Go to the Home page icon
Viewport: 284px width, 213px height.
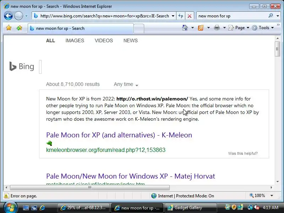[x=185, y=28]
